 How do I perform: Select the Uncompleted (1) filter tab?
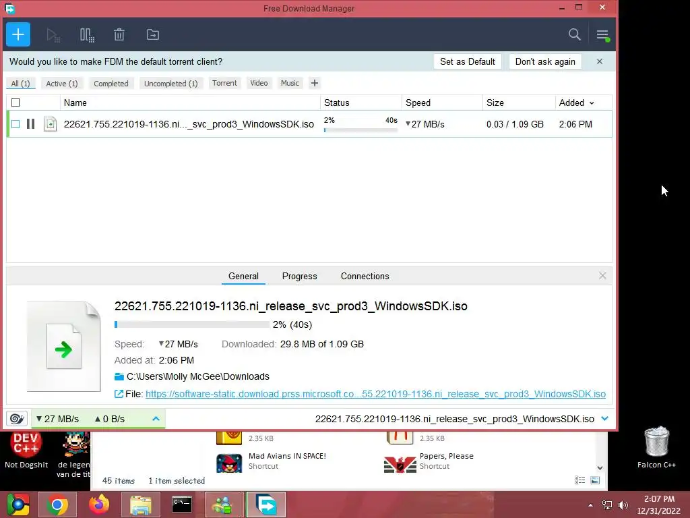click(170, 83)
